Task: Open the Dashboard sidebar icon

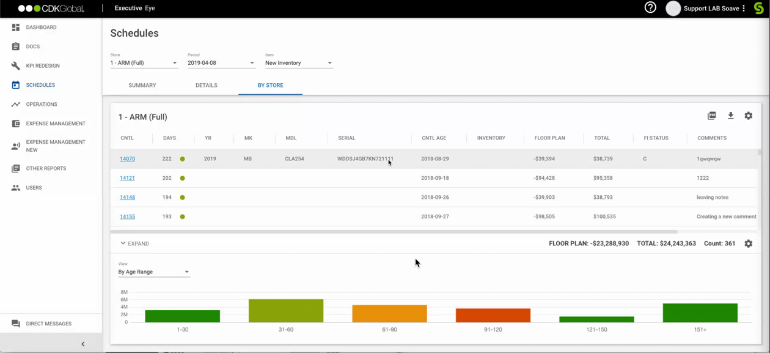Action: click(16, 28)
